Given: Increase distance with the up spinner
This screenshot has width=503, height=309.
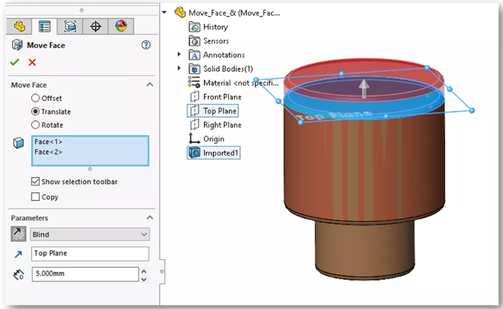Looking at the screenshot, I should 144,271.
